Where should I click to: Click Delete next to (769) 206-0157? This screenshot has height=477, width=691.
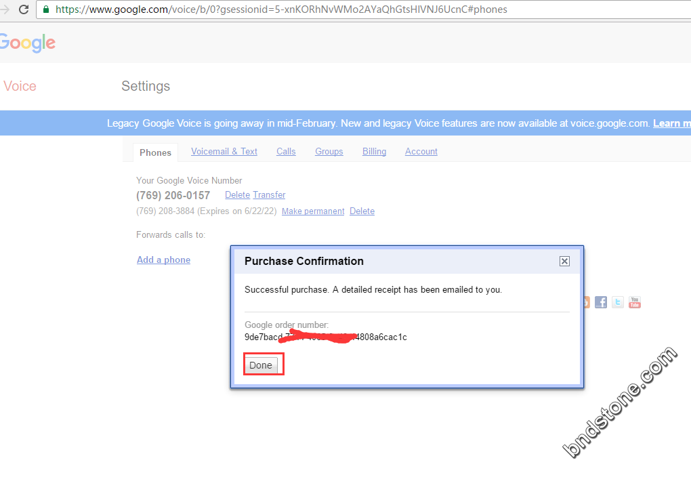[x=238, y=195]
